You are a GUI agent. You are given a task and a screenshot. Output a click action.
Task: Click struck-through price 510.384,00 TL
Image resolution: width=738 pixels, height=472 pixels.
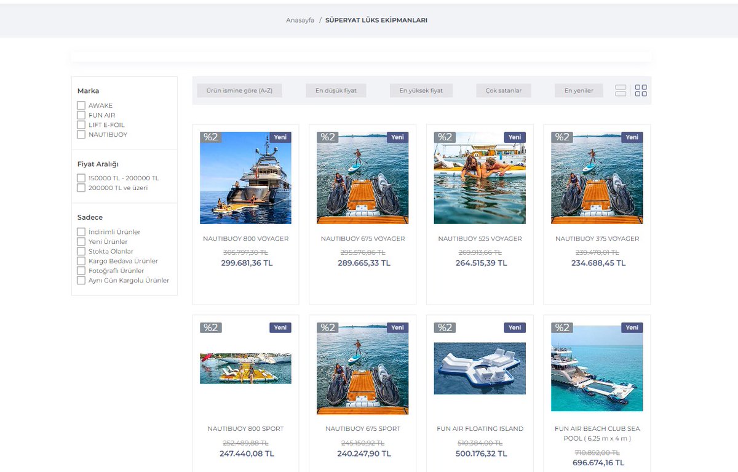coord(480,442)
